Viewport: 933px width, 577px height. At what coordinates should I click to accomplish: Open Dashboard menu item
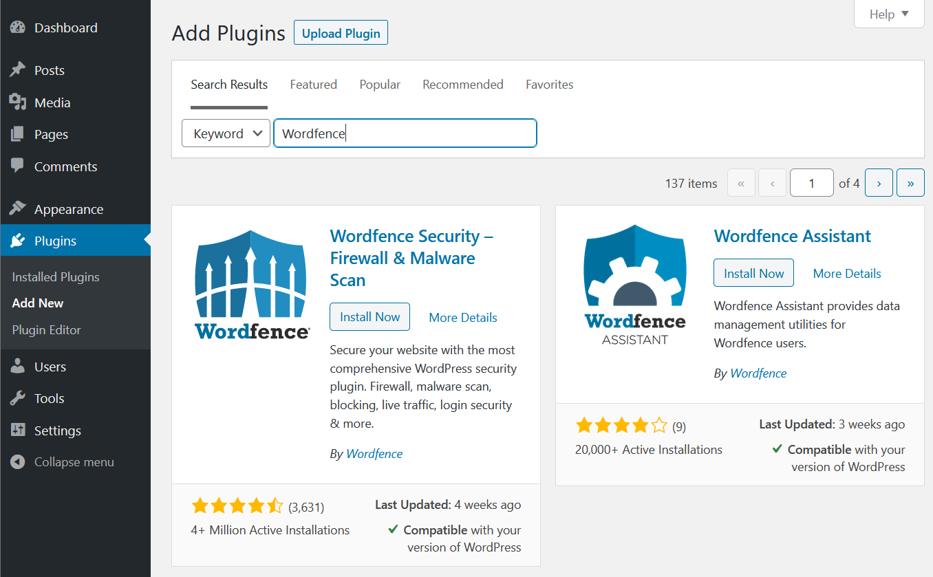(75, 28)
